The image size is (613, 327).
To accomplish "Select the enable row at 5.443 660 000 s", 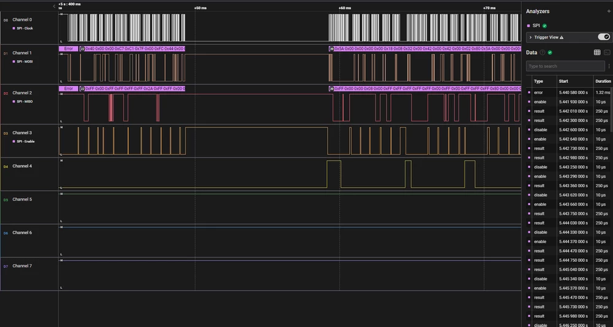I will 569,204.
